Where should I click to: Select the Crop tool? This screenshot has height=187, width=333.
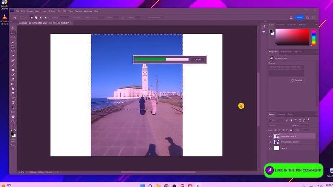tap(13, 47)
